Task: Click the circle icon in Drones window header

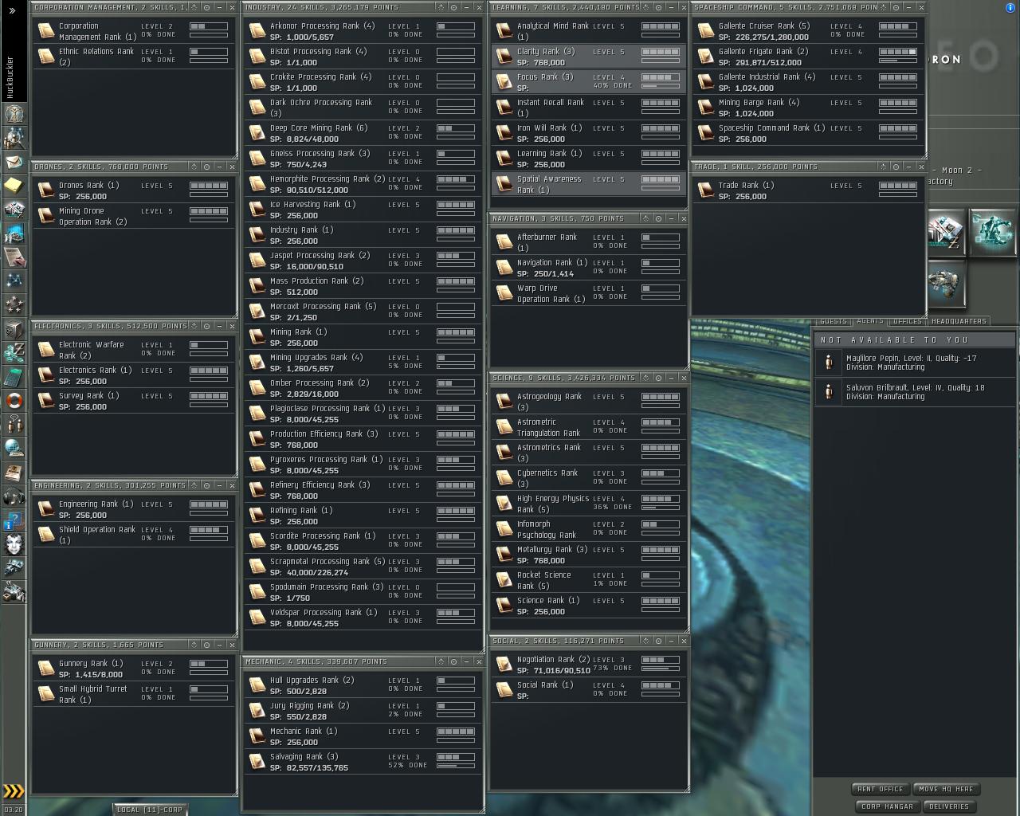Action: click(x=206, y=167)
